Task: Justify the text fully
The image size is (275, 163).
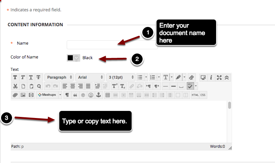Action: (88, 86)
